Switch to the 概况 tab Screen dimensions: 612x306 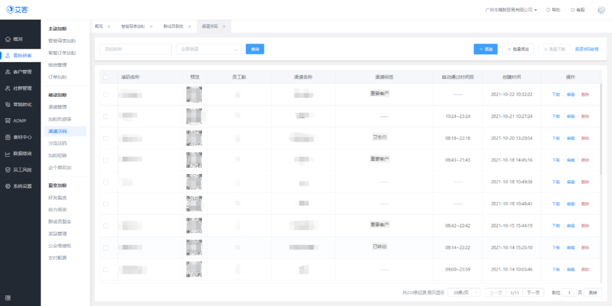tap(99, 27)
